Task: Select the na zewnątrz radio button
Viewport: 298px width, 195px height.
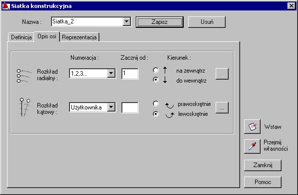Action: pos(156,70)
